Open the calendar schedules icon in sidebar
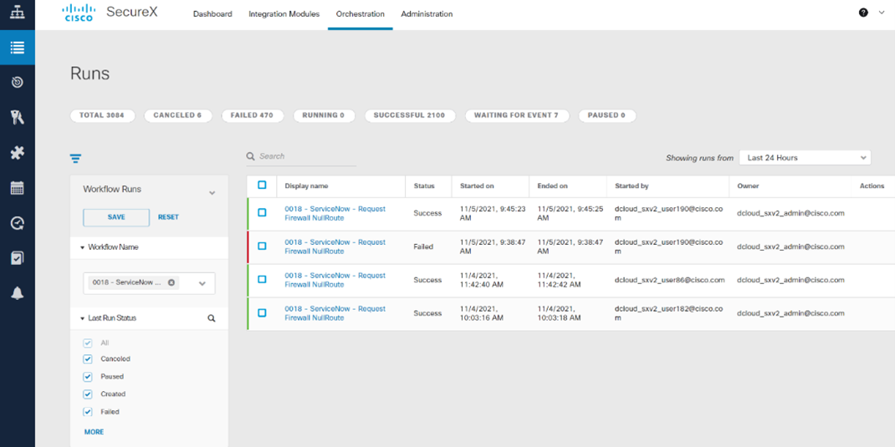This screenshot has width=895, height=447. [17, 188]
